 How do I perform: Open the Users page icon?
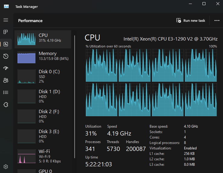tap(6, 80)
